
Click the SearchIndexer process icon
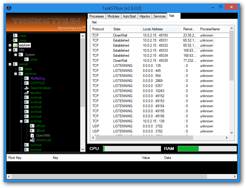pyautogui.click(x=26, y=88)
